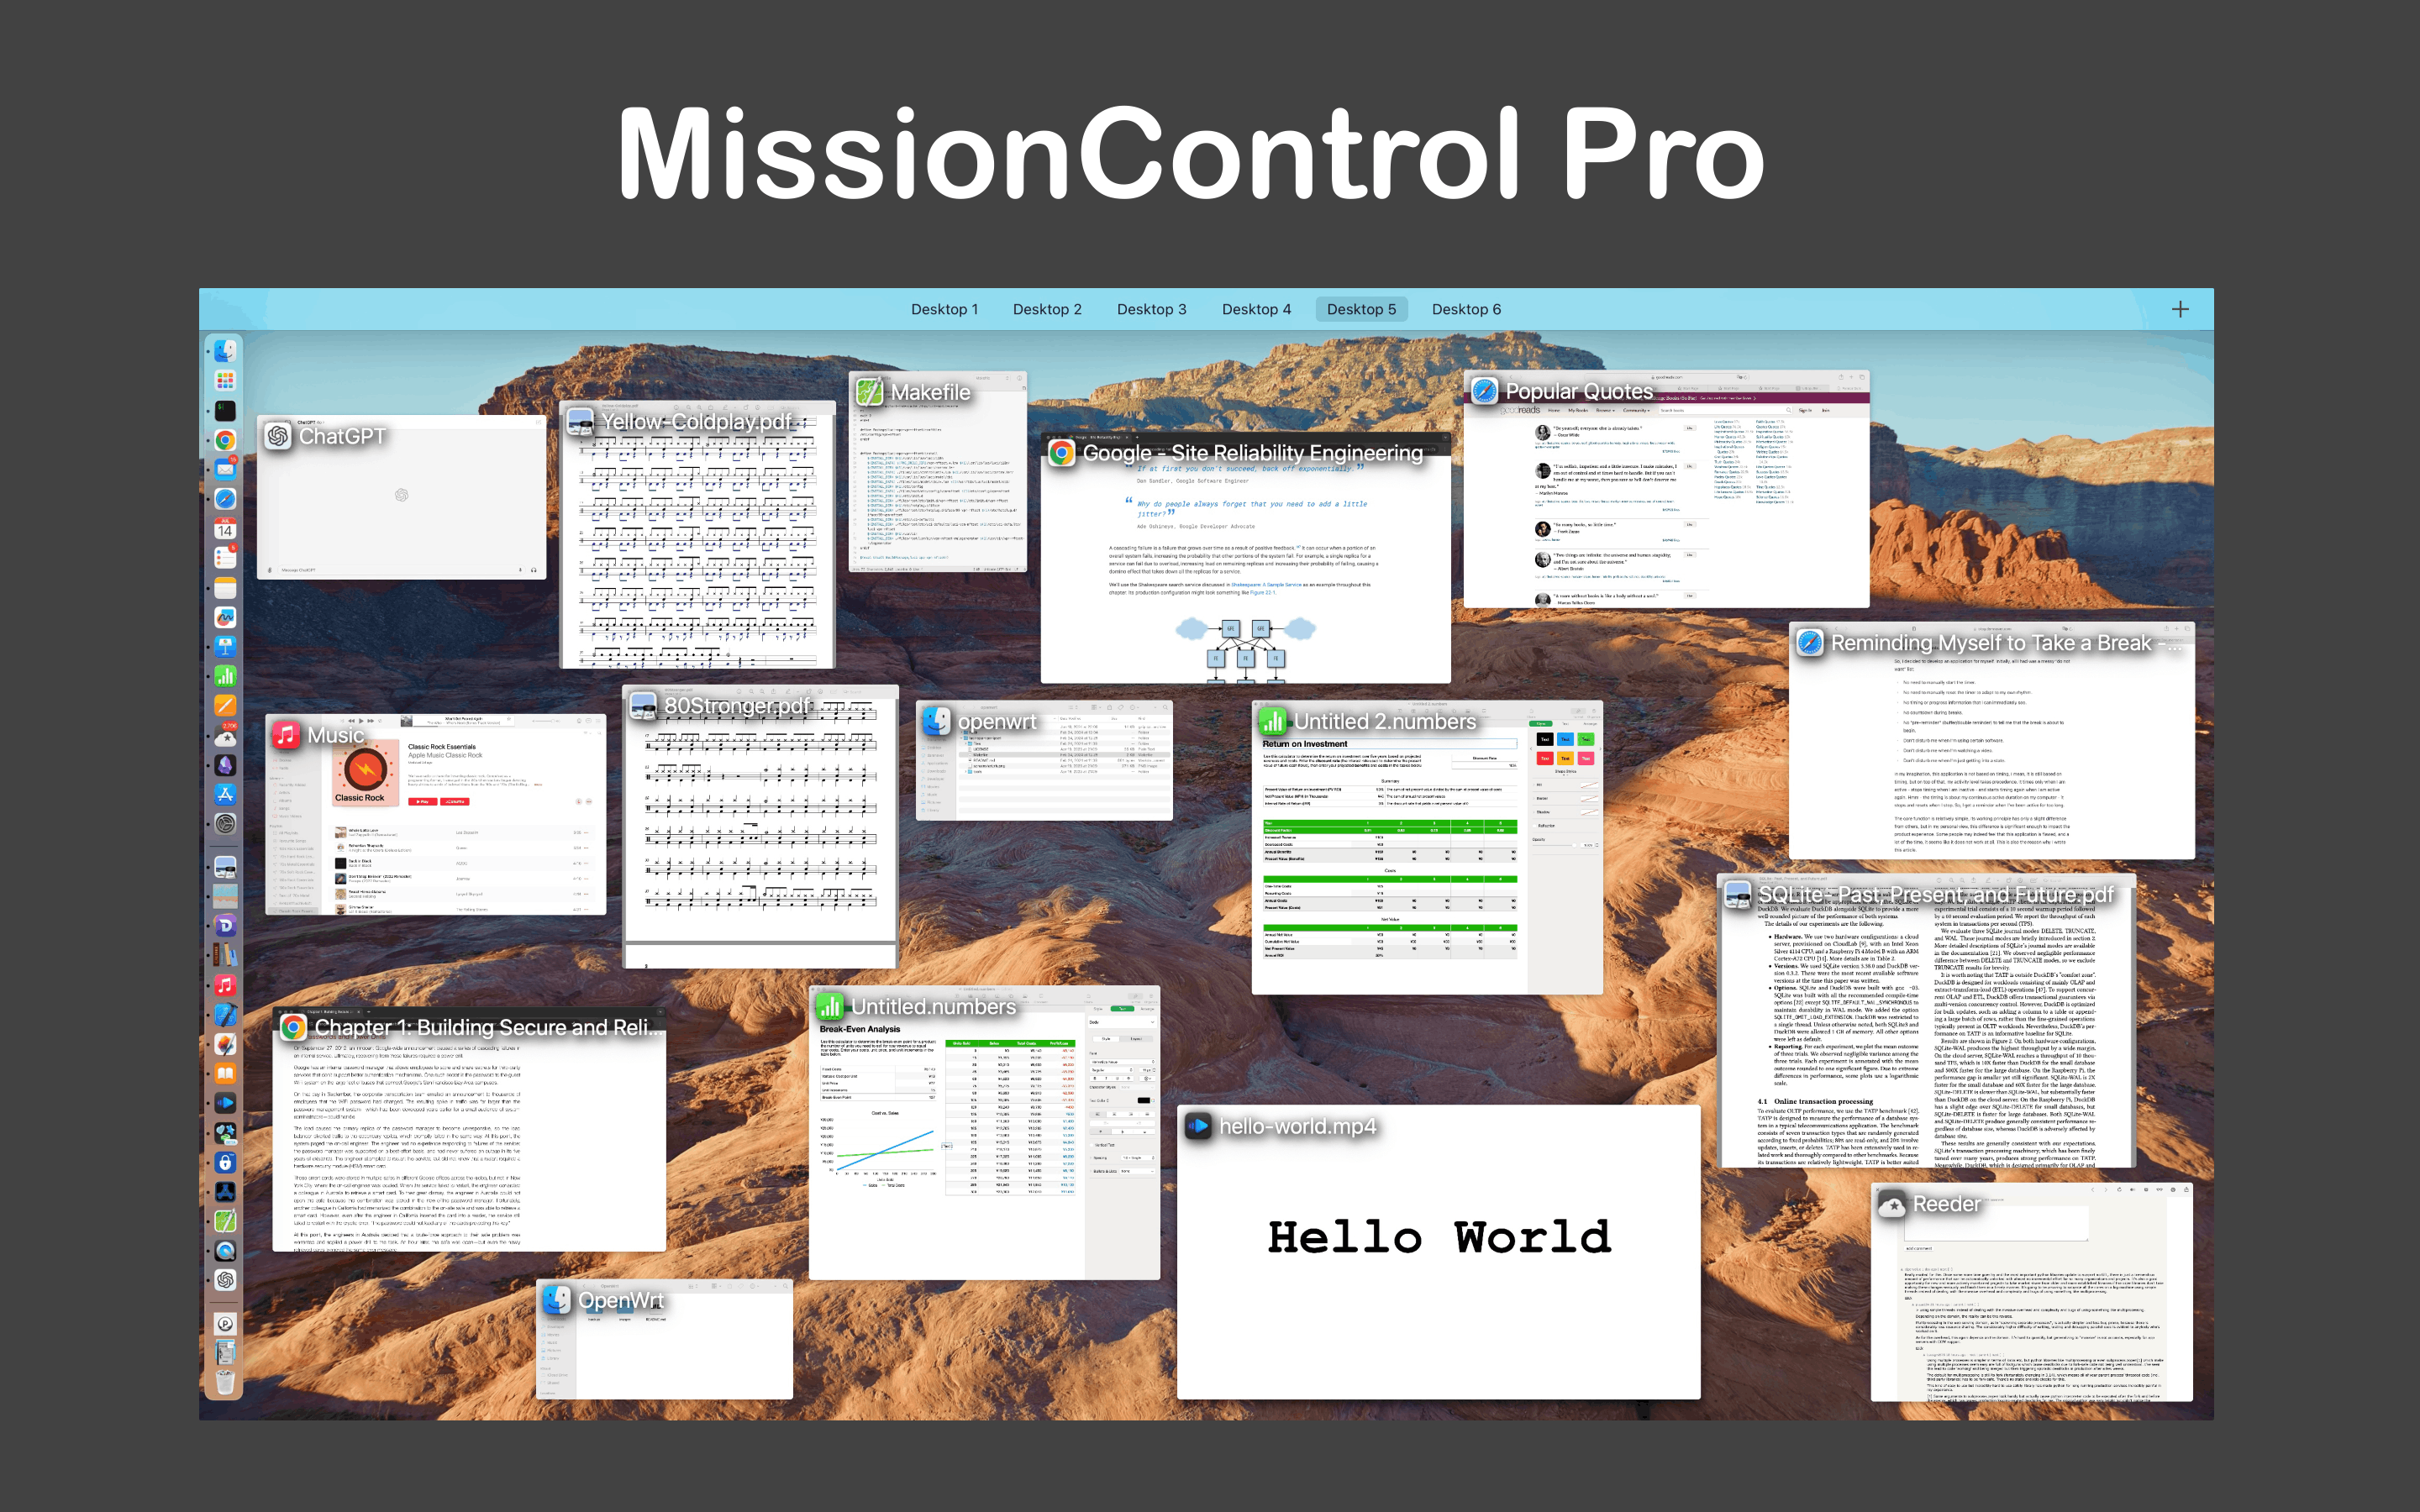Open Apple Books orange icon in dock
The image size is (2420, 1512).
(x=225, y=1074)
